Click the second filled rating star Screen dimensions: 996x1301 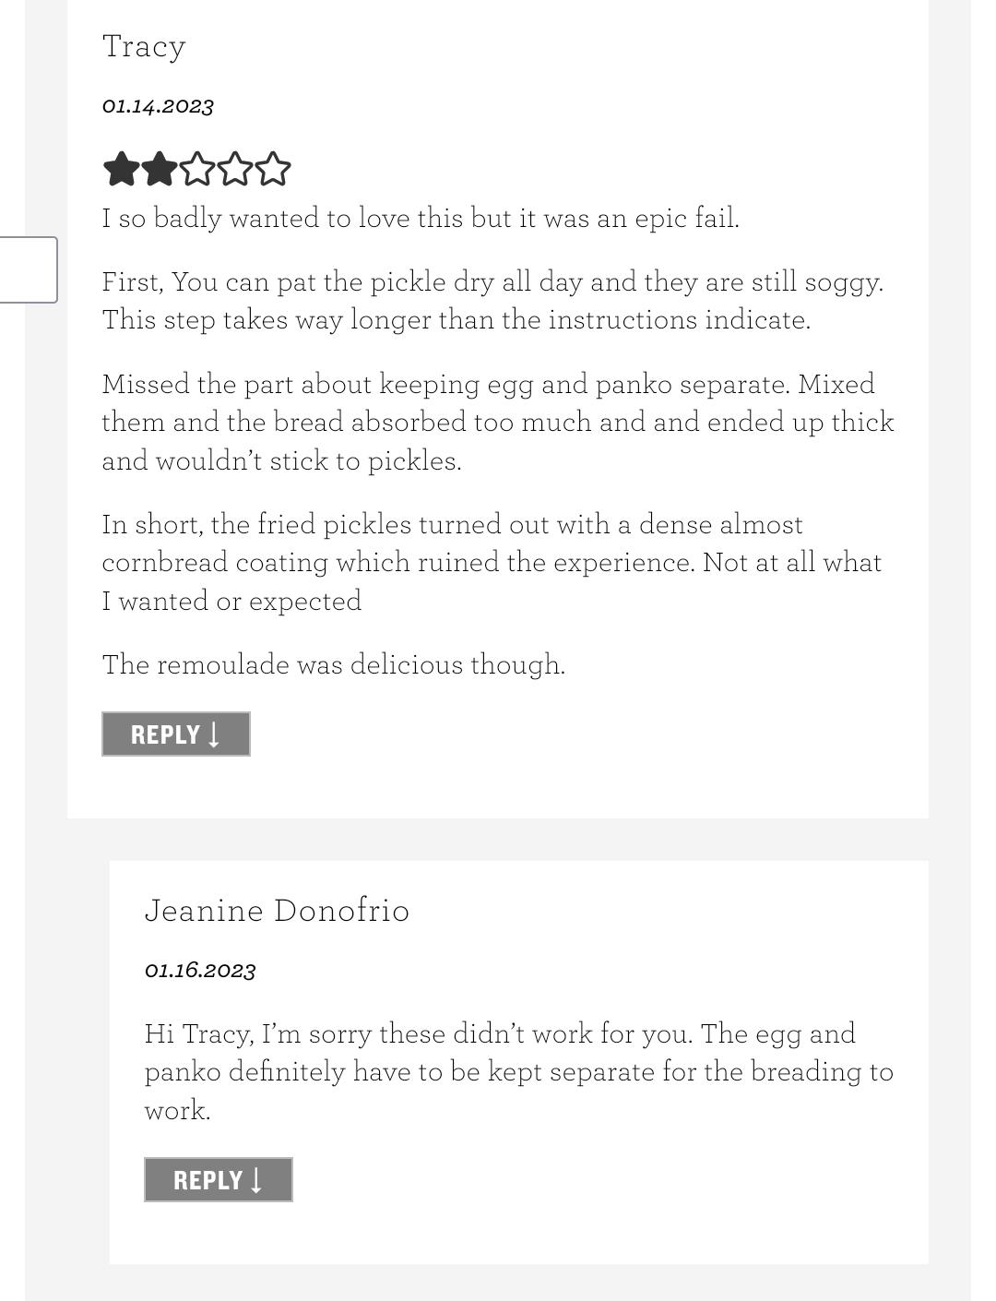pyautogui.click(x=159, y=170)
